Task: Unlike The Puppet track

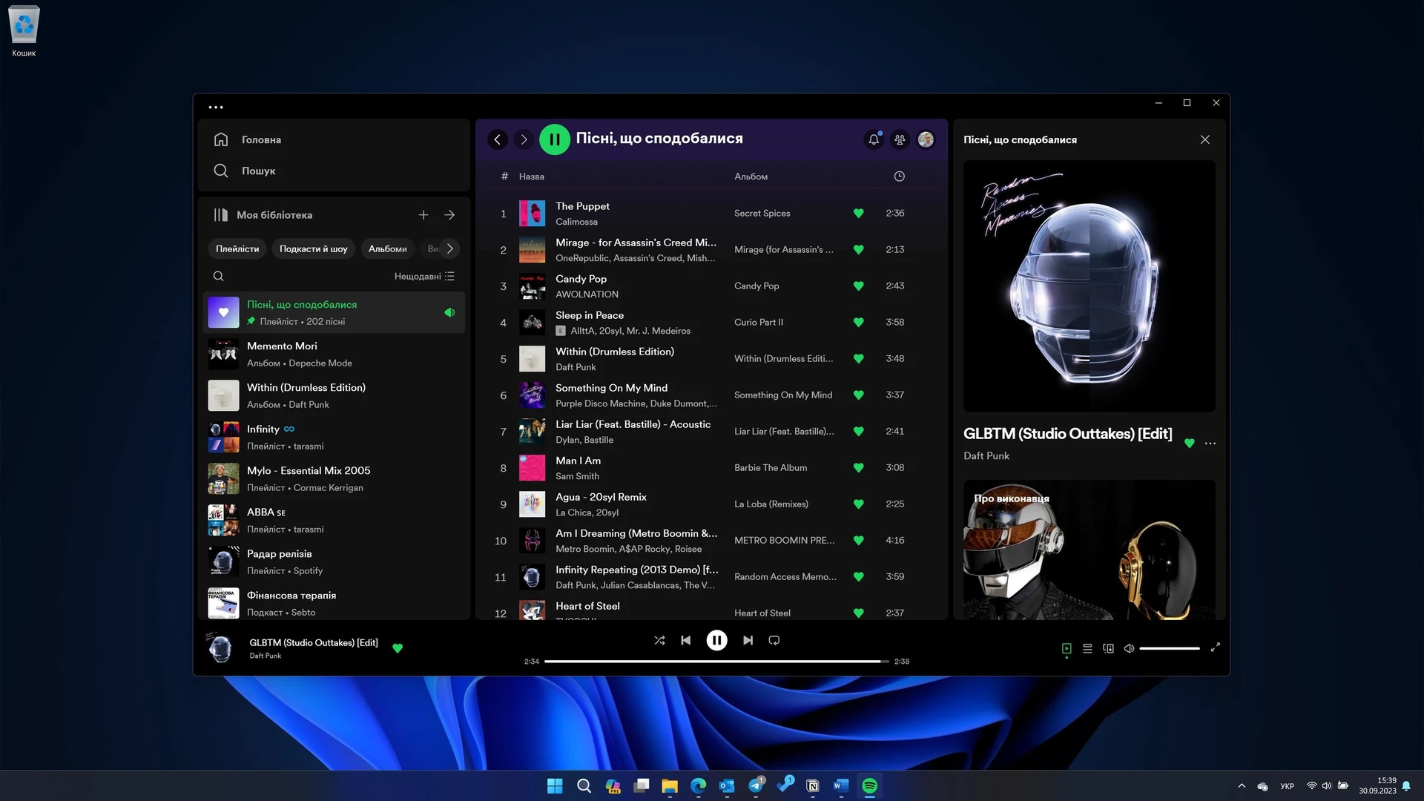Action: (858, 214)
